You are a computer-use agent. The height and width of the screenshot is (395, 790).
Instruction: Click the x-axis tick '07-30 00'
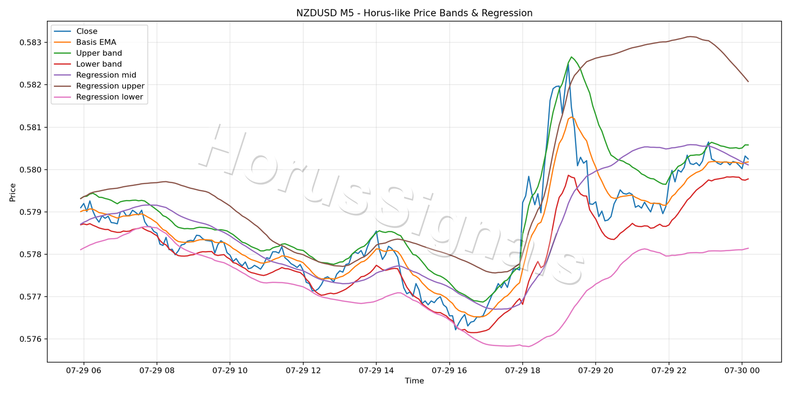[x=742, y=370]
